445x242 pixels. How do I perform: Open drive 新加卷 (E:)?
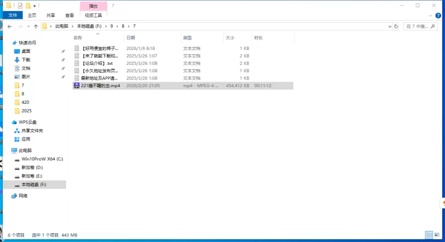point(32,176)
